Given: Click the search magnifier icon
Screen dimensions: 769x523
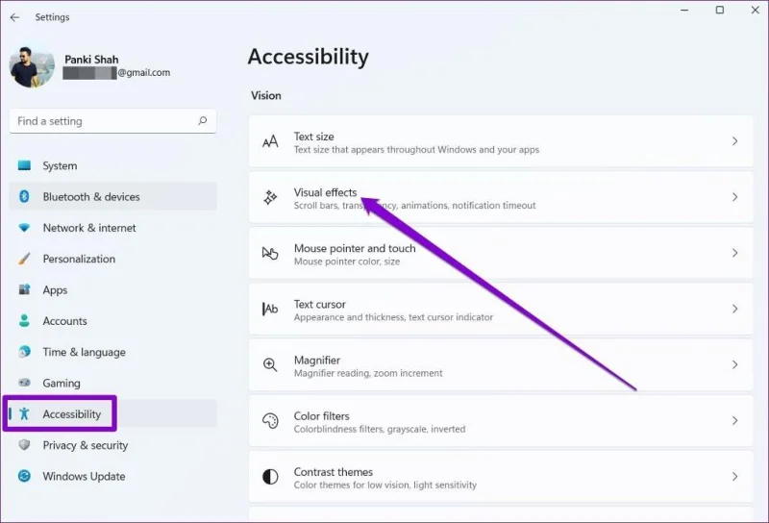Looking at the screenshot, I should click(202, 121).
